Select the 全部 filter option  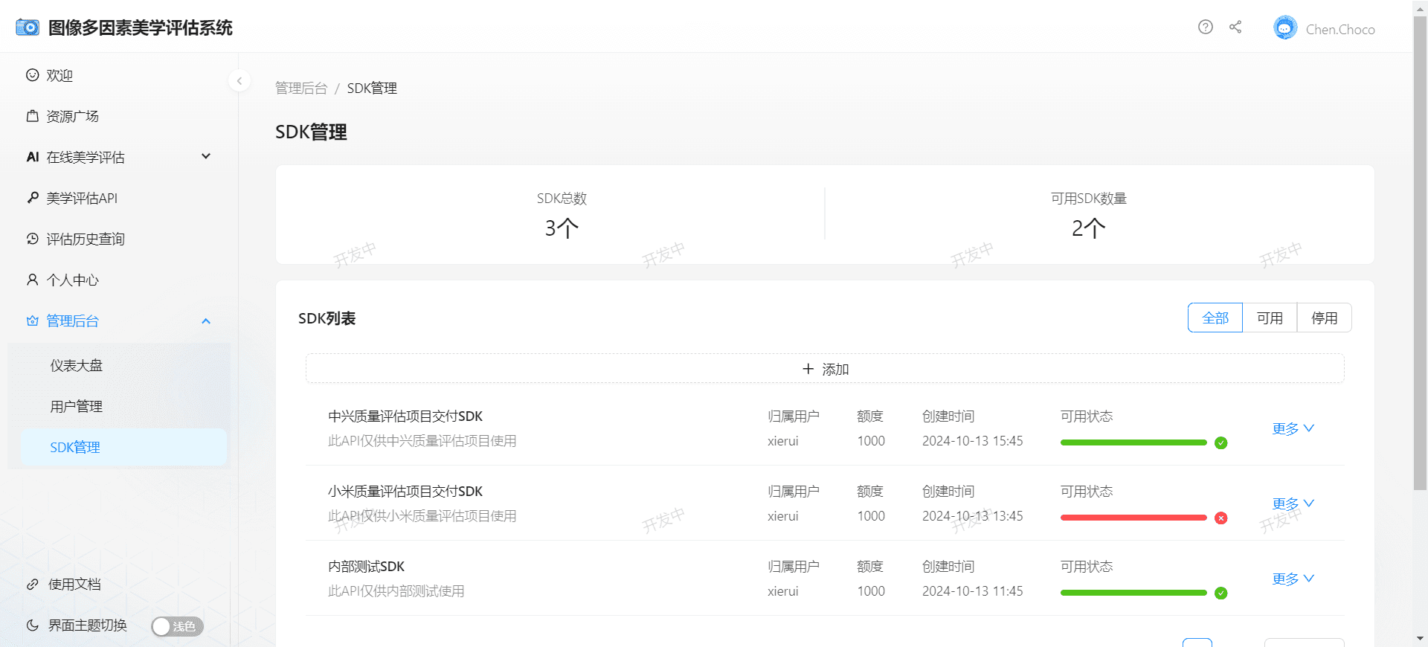click(1215, 318)
